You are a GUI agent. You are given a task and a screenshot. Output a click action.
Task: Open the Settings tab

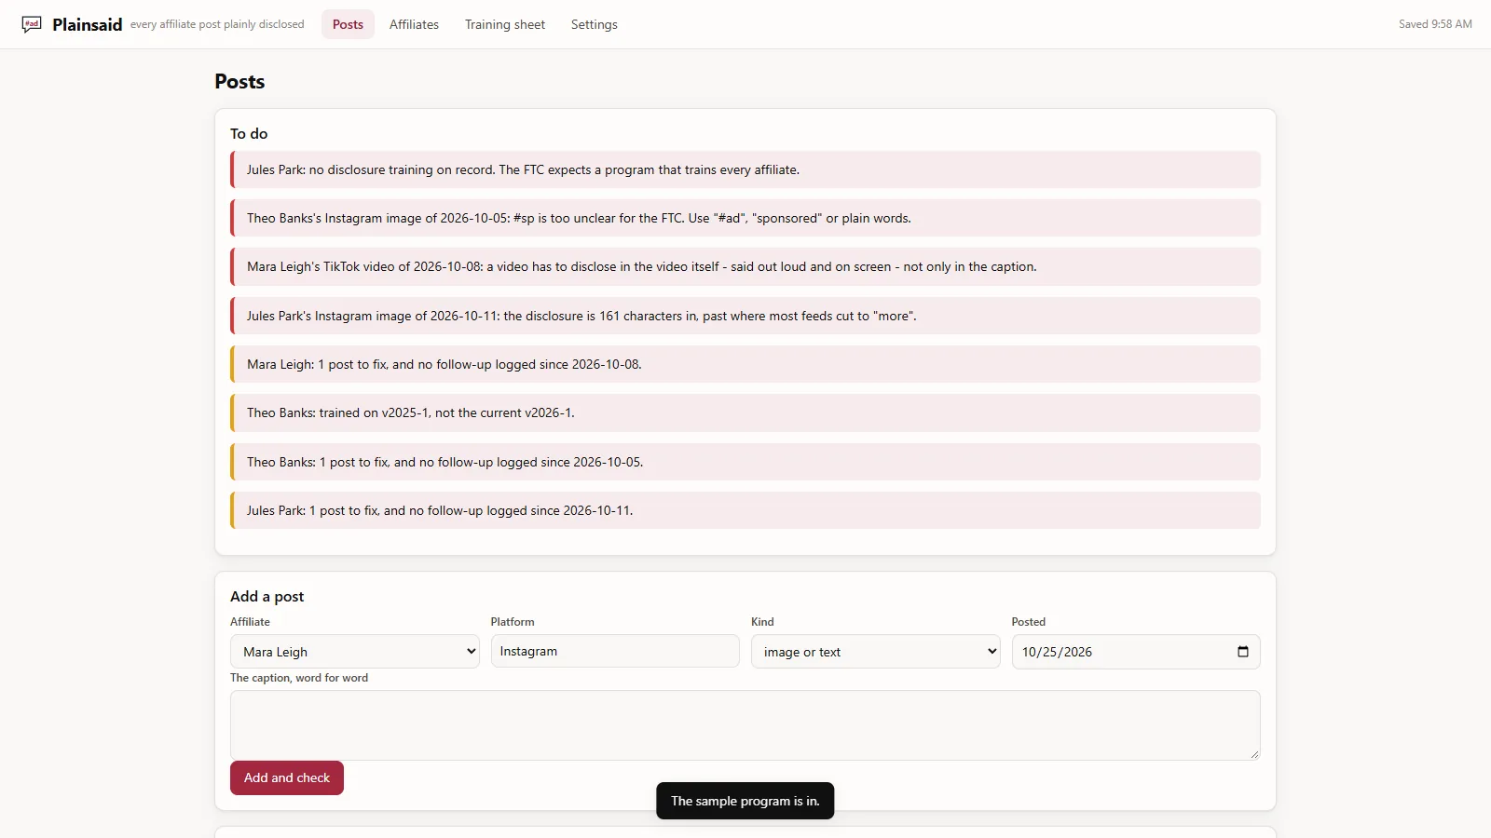click(x=595, y=24)
